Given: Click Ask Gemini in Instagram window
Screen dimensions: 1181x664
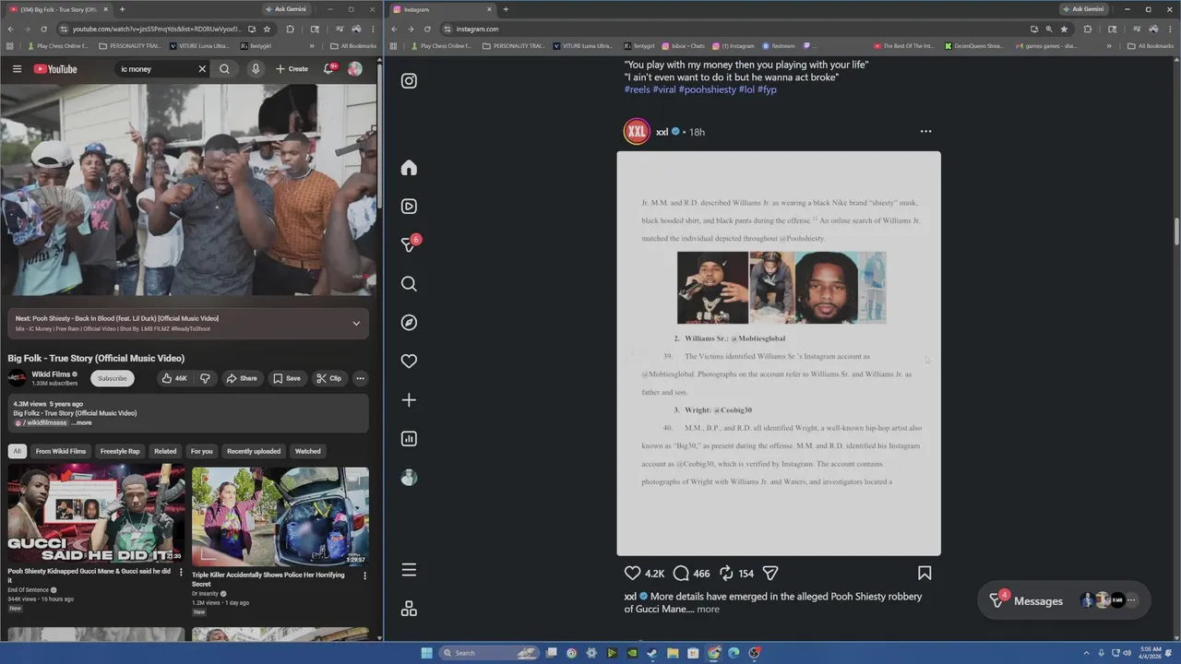Looking at the screenshot, I should 1082,9.
